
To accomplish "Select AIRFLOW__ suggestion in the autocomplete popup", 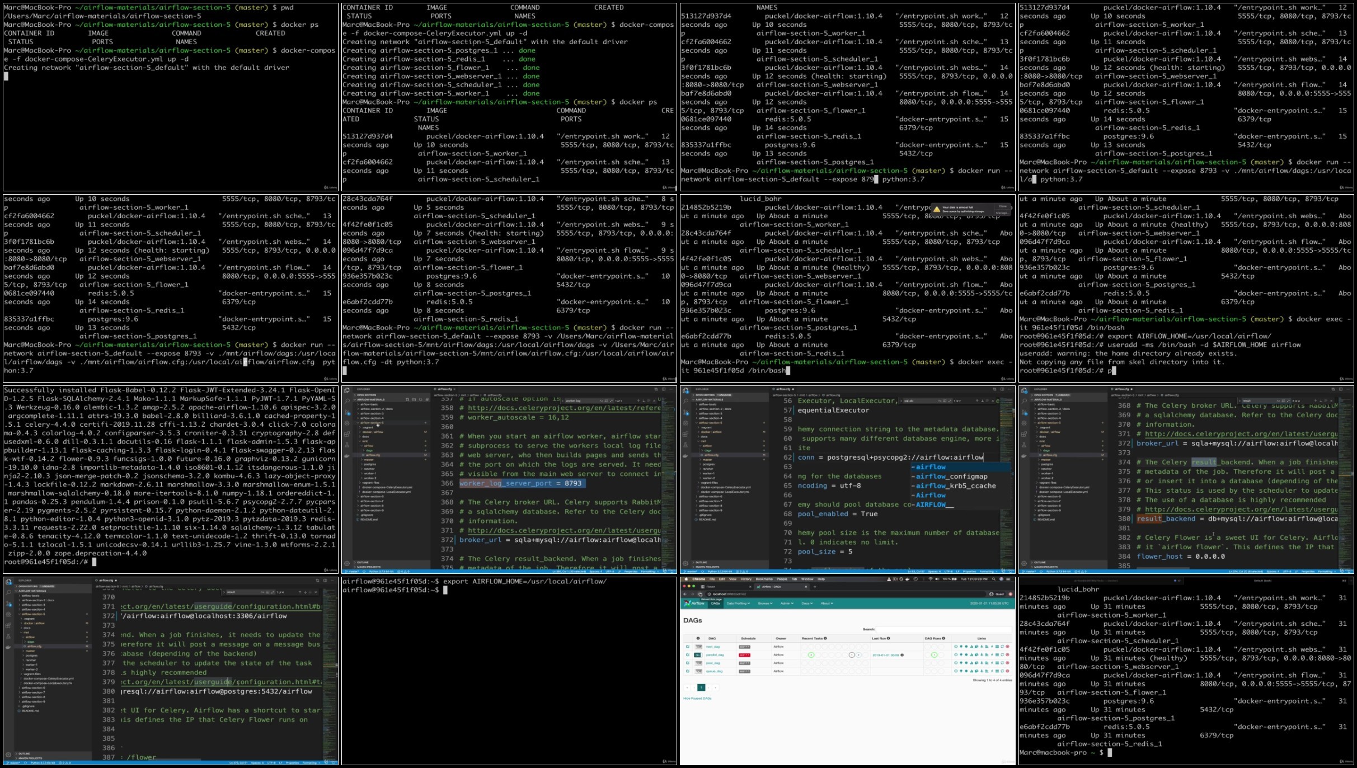I will tap(960, 505).
